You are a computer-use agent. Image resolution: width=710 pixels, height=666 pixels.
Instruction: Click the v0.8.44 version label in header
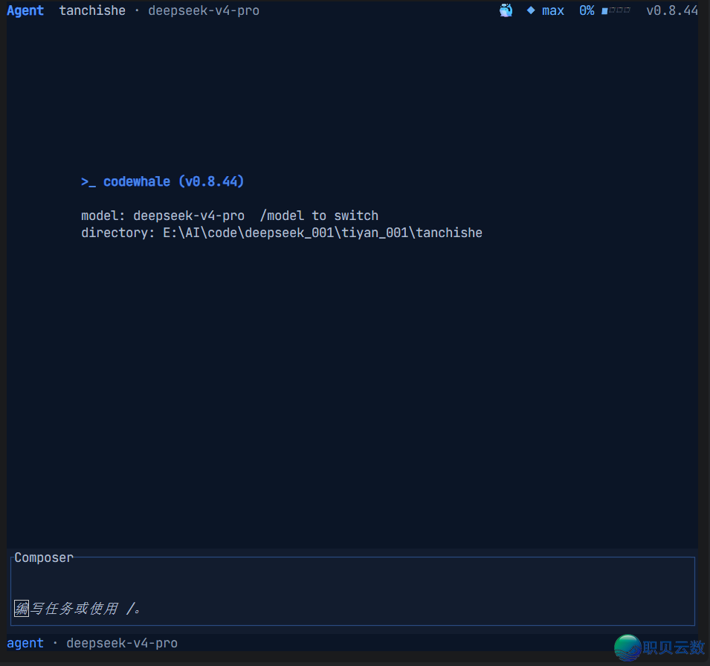(672, 10)
